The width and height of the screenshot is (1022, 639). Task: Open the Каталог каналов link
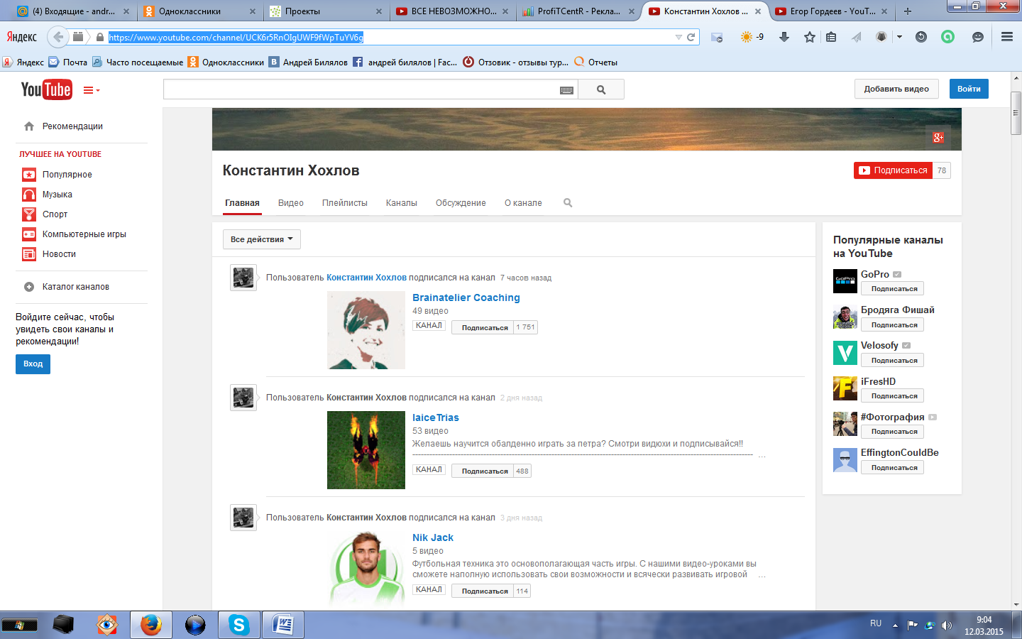pos(76,287)
